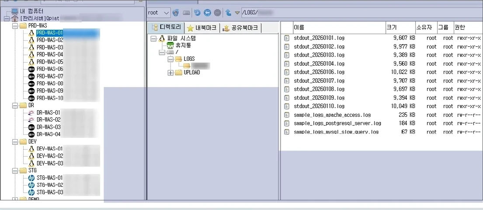The height and width of the screenshot is (210, 483).
Task: Click the home icon of [관리서버]Qplat
Action: 15,18
